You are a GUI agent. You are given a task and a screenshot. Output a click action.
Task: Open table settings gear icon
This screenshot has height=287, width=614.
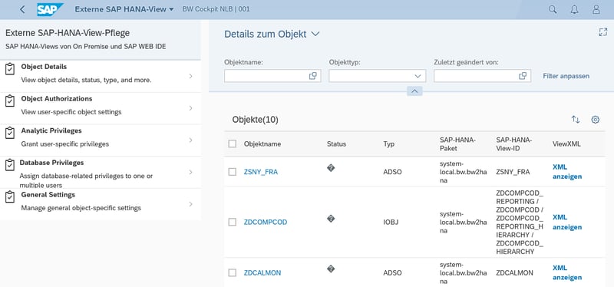[x=596, y=120]
